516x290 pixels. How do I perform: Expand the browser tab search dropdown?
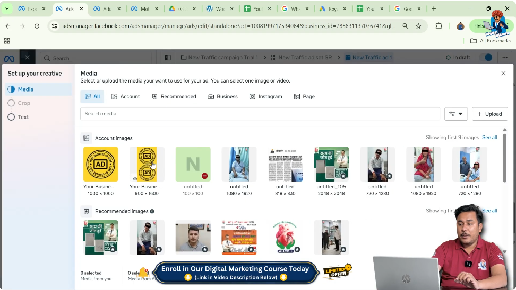[x=7, y=8]
